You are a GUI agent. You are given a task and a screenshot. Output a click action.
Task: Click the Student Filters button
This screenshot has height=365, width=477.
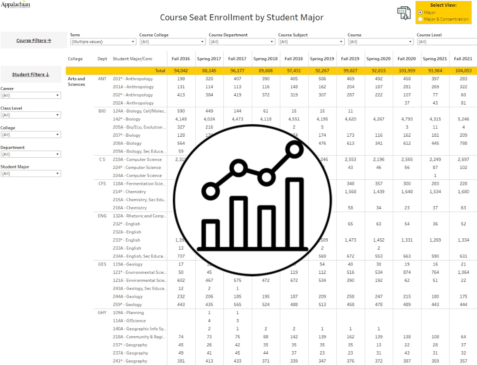[x=31, y=74]
